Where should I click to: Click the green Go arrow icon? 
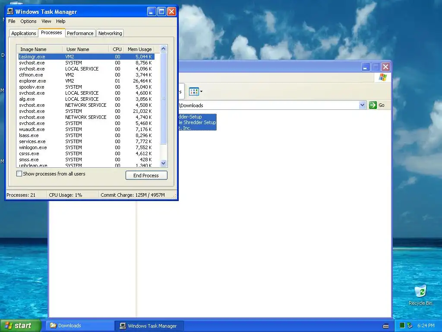point(373,105)
